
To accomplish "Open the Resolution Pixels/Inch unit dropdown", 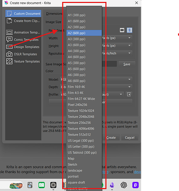I will [117, 53].
